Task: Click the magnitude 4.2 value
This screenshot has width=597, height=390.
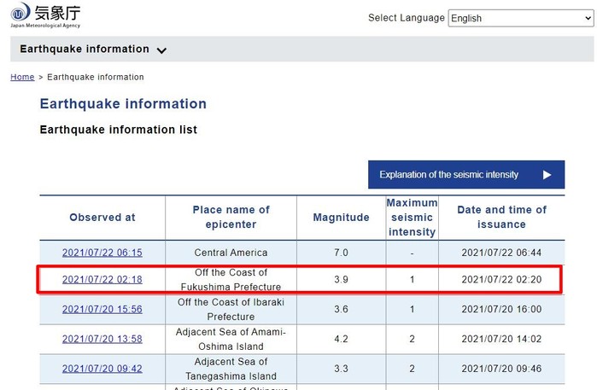Action: coord(341,339)
